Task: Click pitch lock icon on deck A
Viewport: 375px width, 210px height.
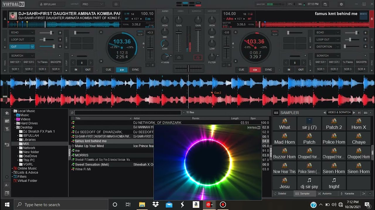Action: coord(143,43)
